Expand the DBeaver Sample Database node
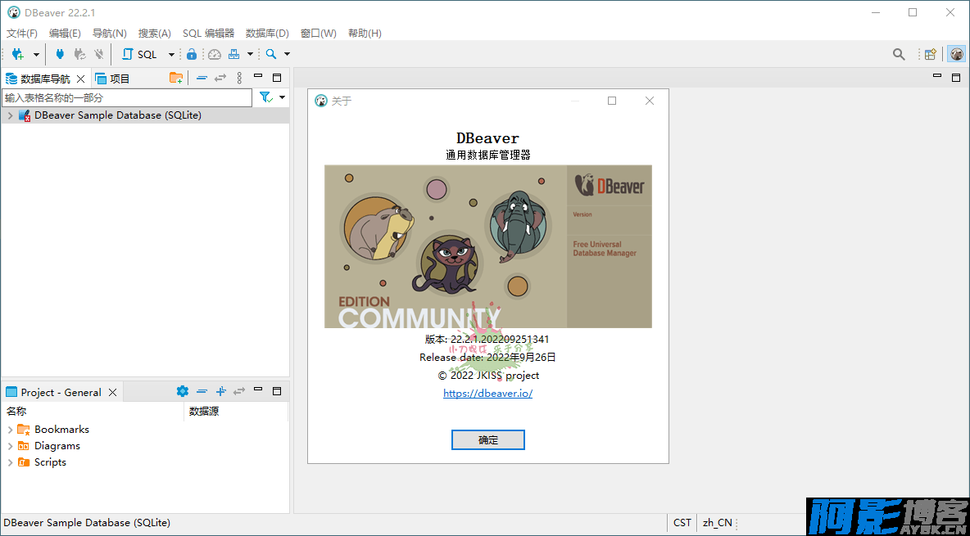Image resolution: width=970 pixels, height=536 pixels. click(10, 115)
